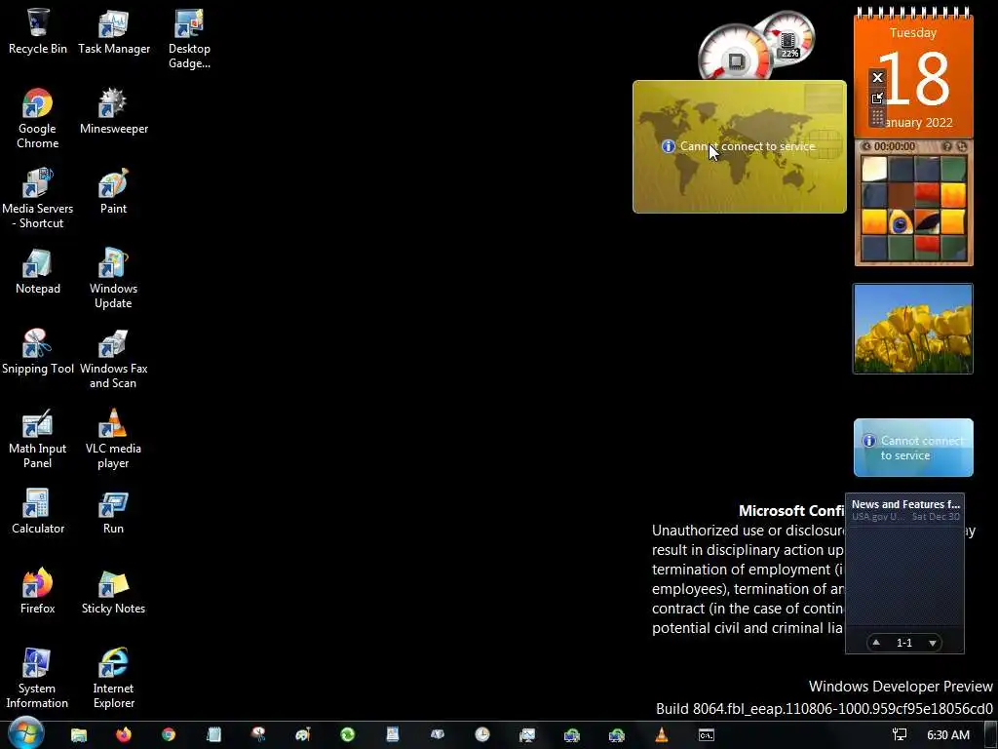This screenshot has height=749, width=998.
Task: Click the Command Prompt taskbar icon
Action: click(707, 735)
